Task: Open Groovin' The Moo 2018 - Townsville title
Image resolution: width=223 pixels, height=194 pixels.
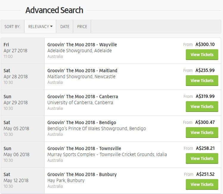Action: point(84,149)
